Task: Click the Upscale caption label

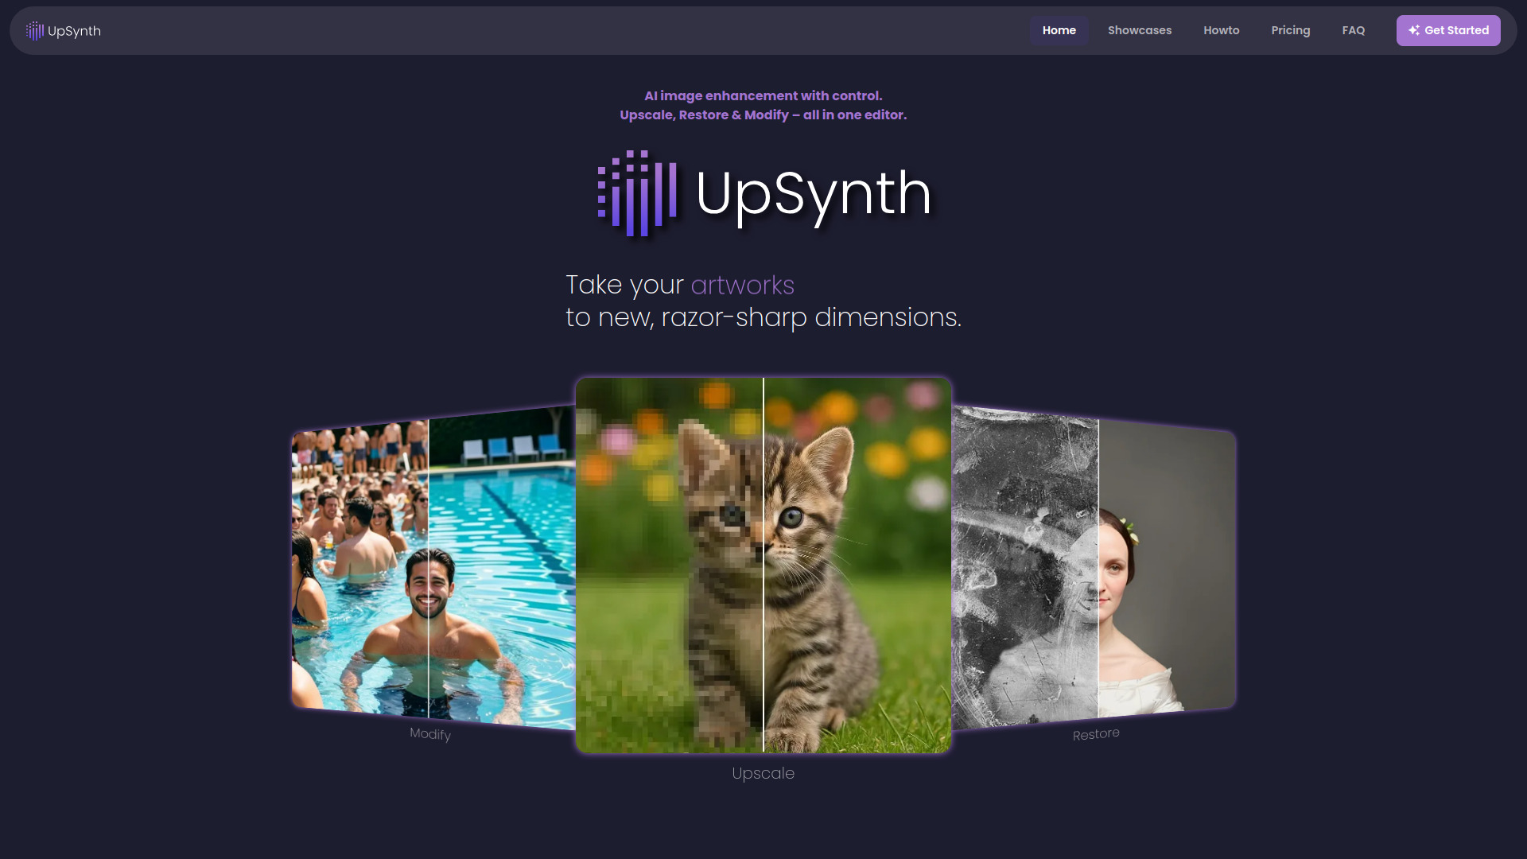Action: 763,773
